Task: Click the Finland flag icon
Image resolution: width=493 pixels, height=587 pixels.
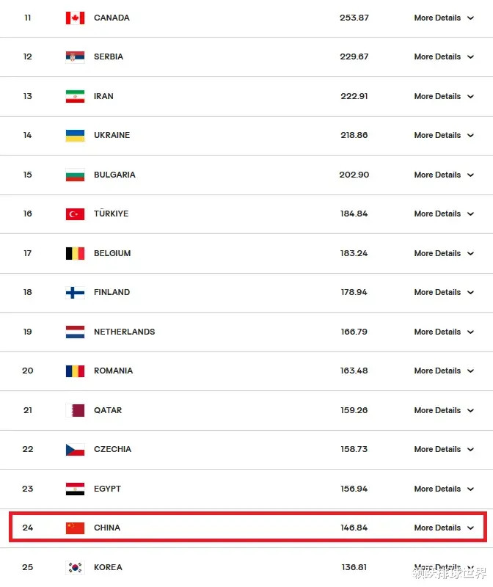Action: point(75,293)
